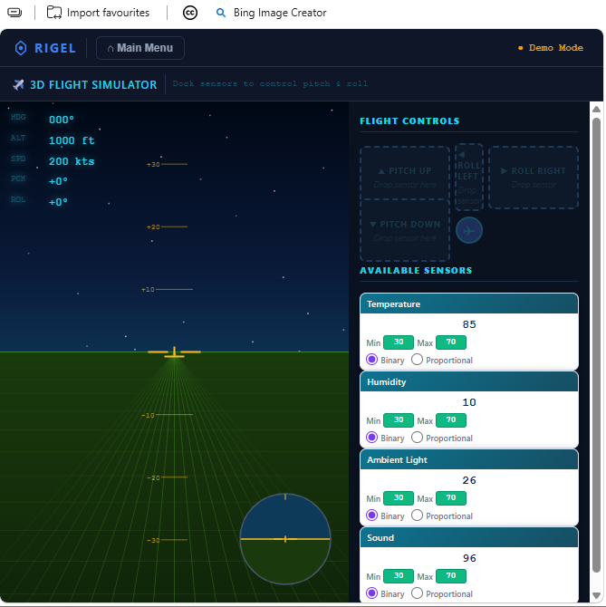
Task: Open the Main Menu button
Action: click(x=140, y=48)
